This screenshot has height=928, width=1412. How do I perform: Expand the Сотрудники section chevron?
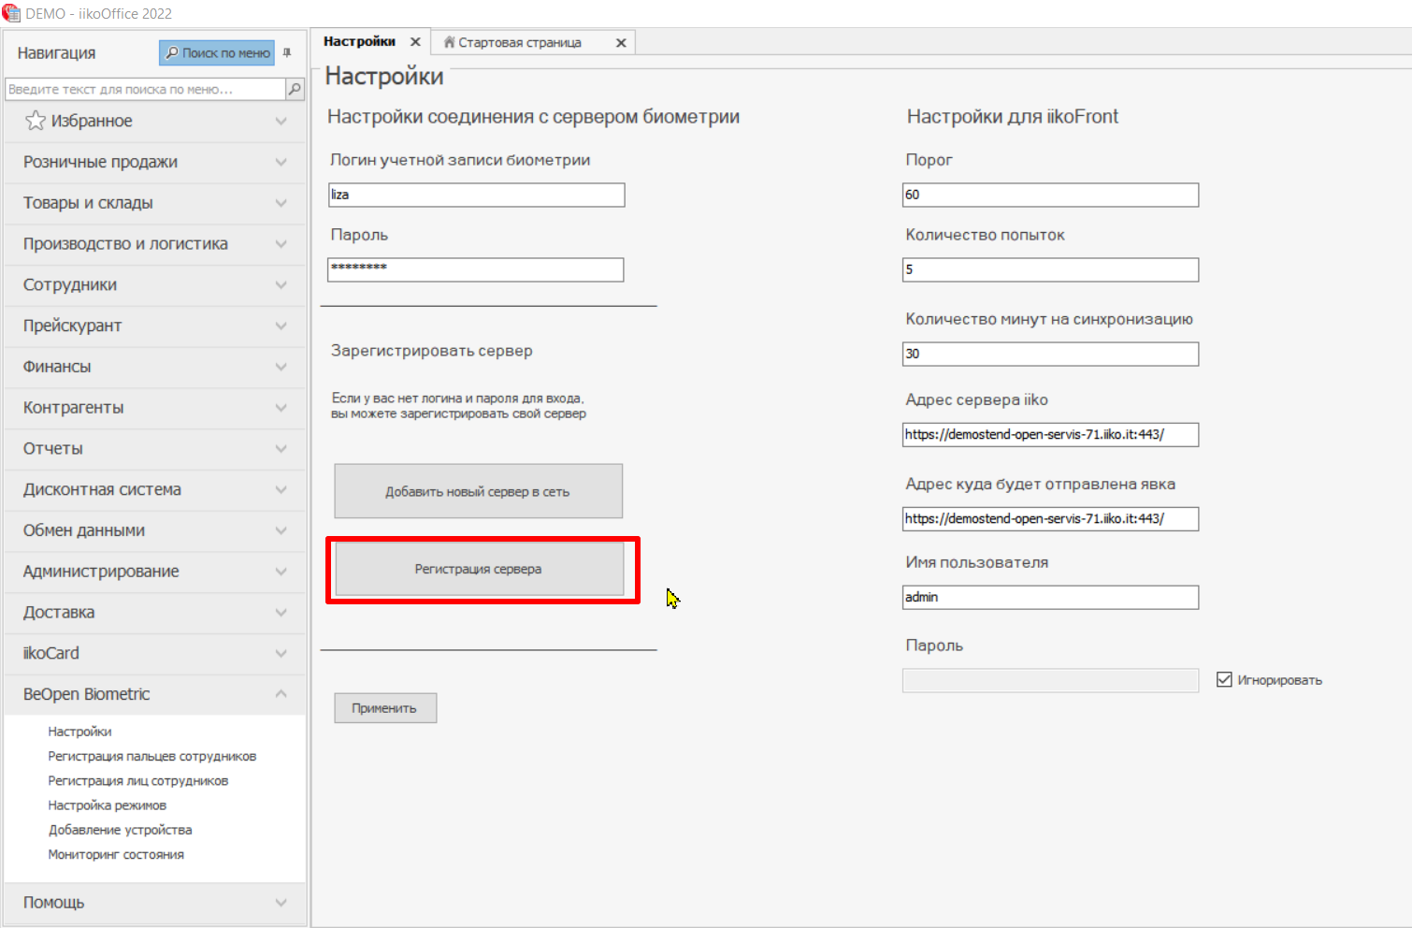(281, 284)
